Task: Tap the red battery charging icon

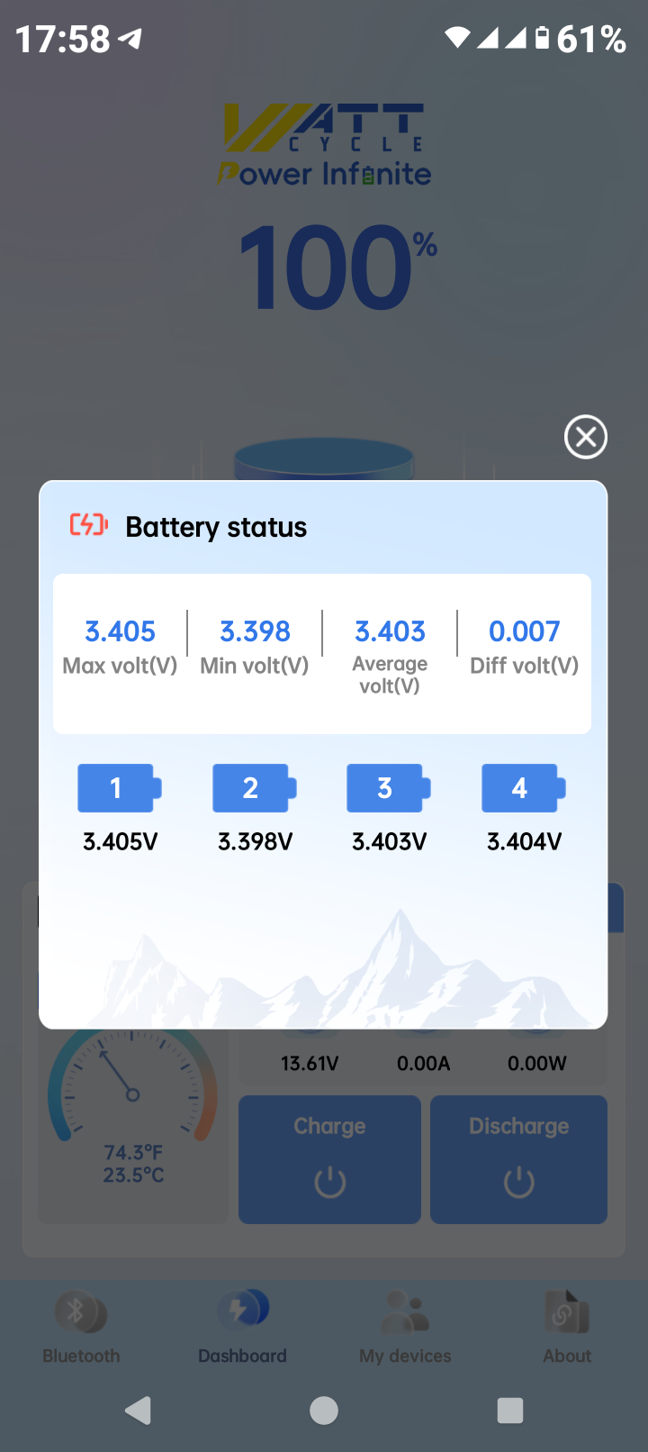Action: (89, 525)
